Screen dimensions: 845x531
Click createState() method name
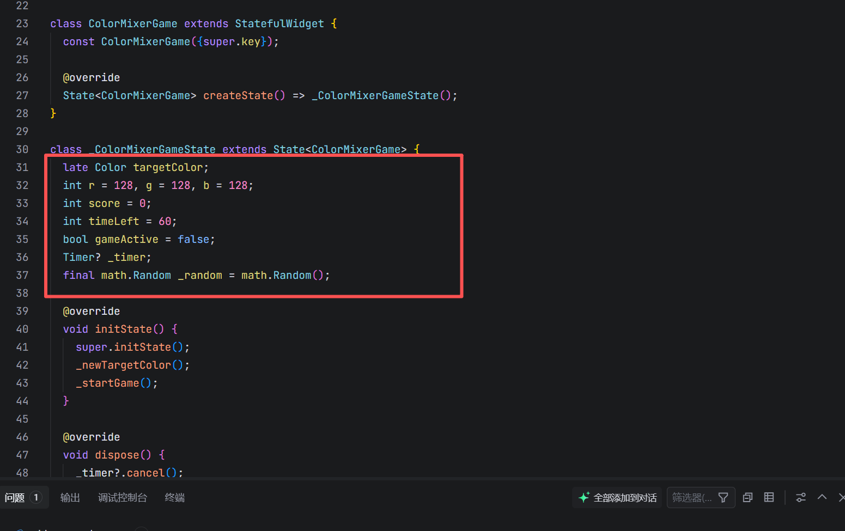click(x=244, y=96)
